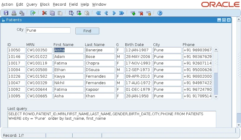
Task: Select First Name field 'Asha'
Action: click(68, 96)
